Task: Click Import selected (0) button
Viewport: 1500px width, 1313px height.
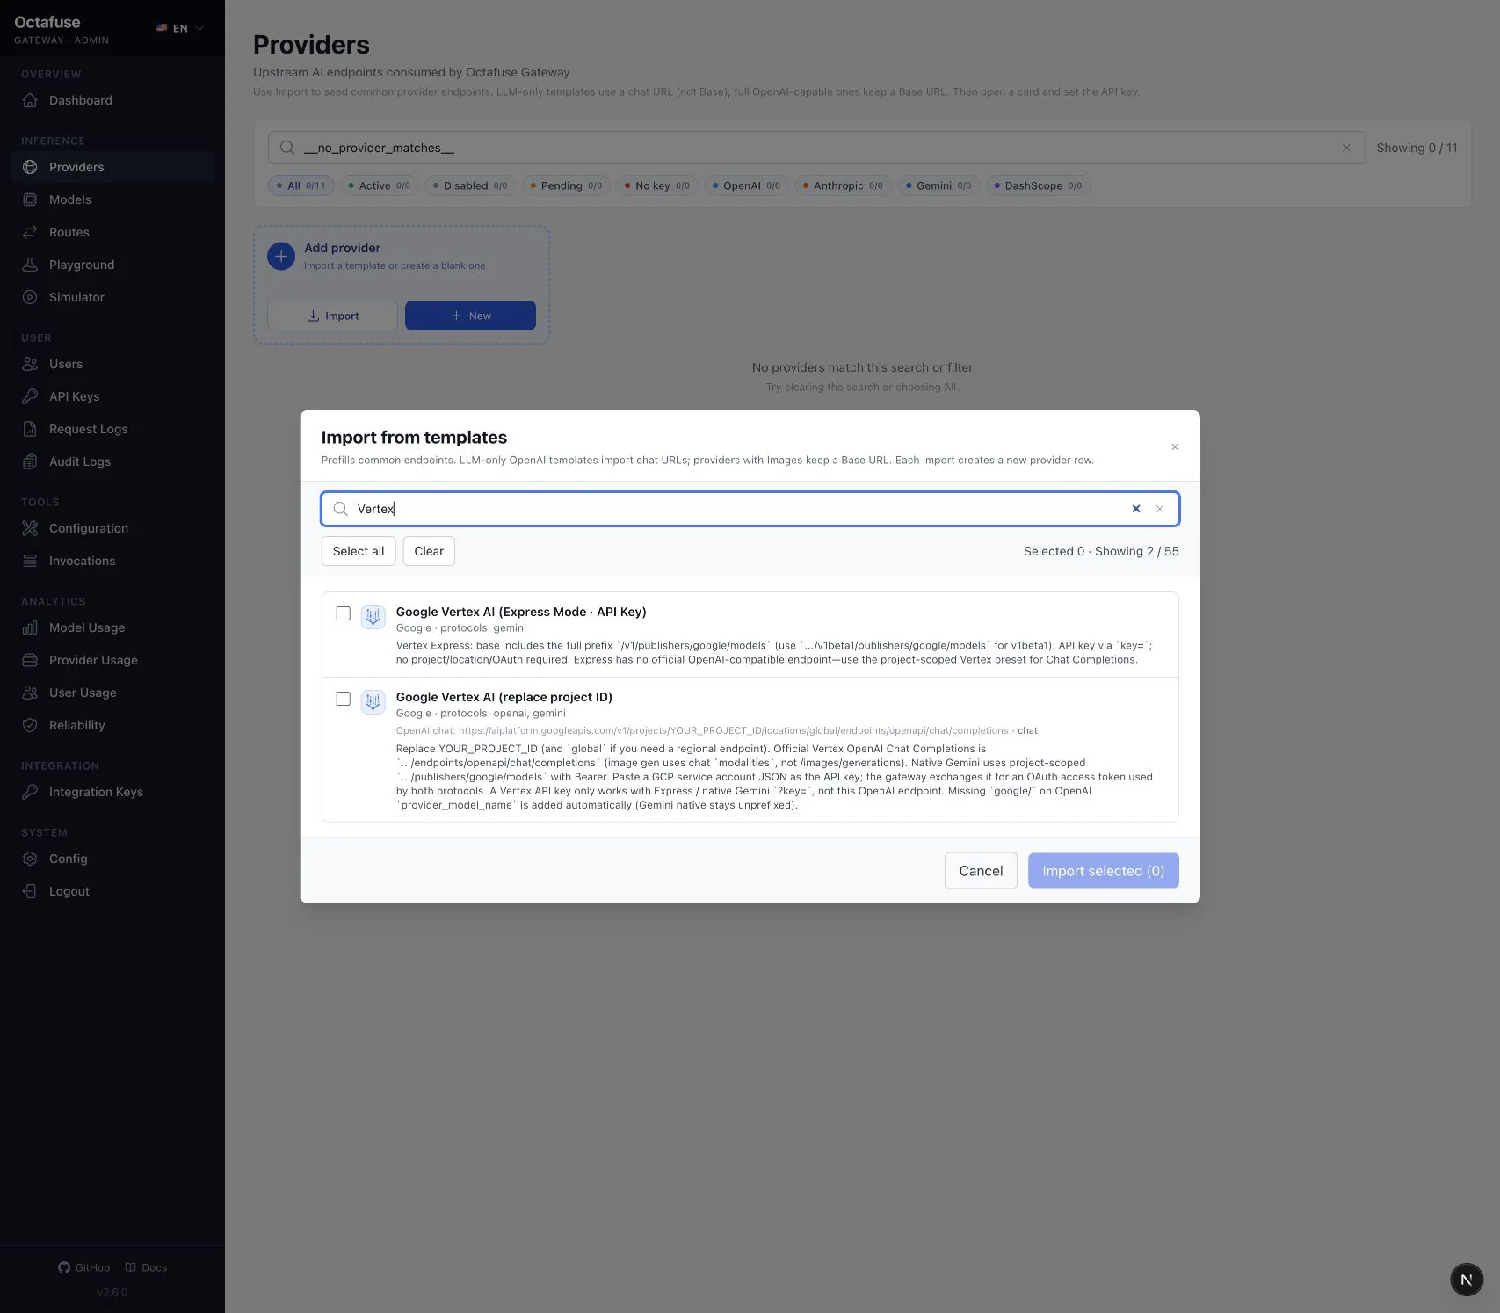Action: (x=1104, y=871)
